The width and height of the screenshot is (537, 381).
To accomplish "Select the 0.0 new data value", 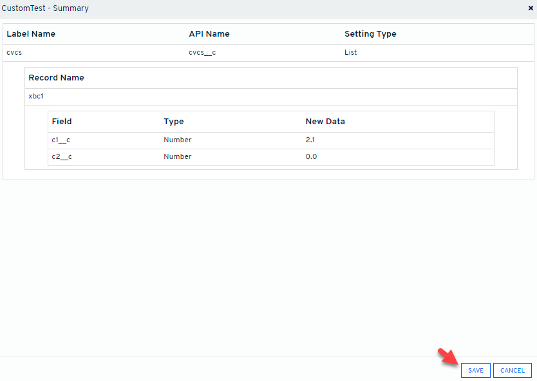I will [x=311, y=157].
